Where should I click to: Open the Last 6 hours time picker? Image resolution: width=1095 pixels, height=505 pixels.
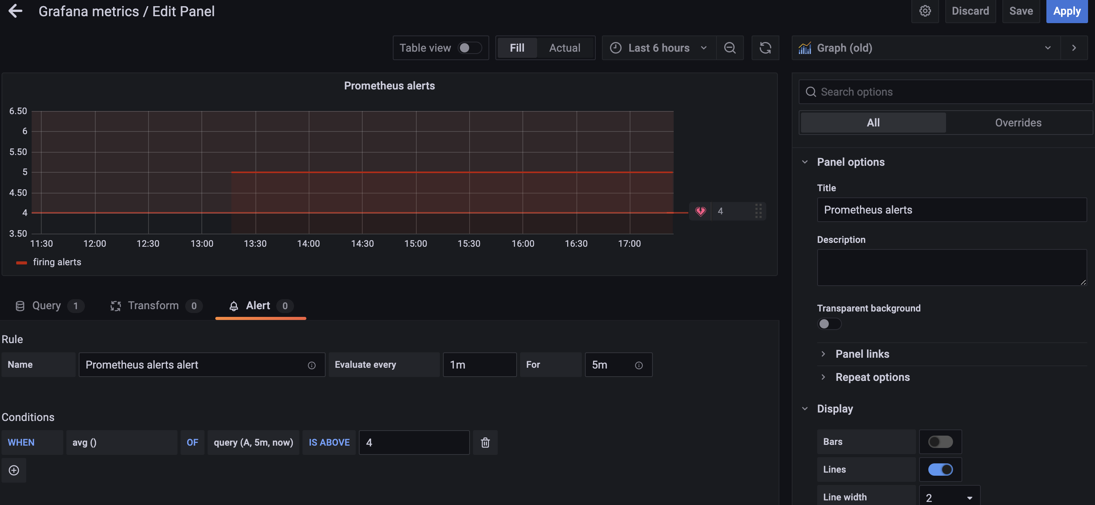click(659, 48)
